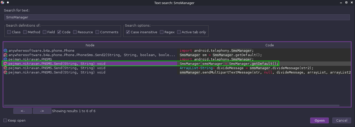Enable the Class search checkbox
Screen dimensions: 355x127
tap(9, 32)
